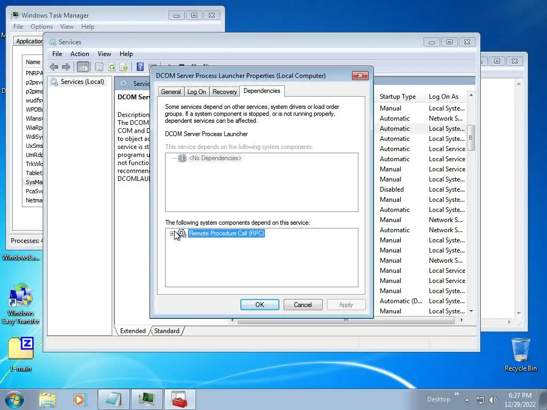This screenshot has height=410, width=547.
Task: Expand Remote Procedure Call (RPC) tree node
Action: coord(172,234)
